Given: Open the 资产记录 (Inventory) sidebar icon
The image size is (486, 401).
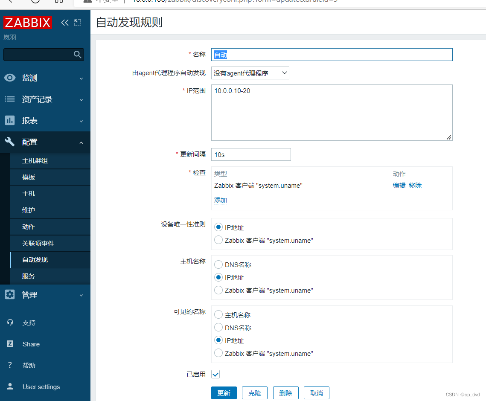Looking at the screenshot, I should click(10, 99).
